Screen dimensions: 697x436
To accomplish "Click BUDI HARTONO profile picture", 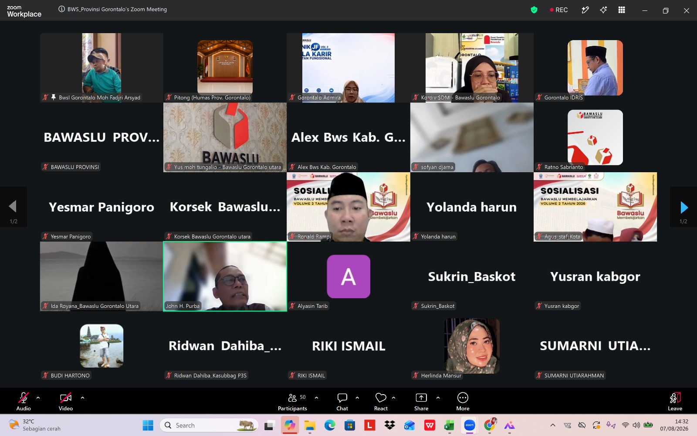I will (102, 346).
